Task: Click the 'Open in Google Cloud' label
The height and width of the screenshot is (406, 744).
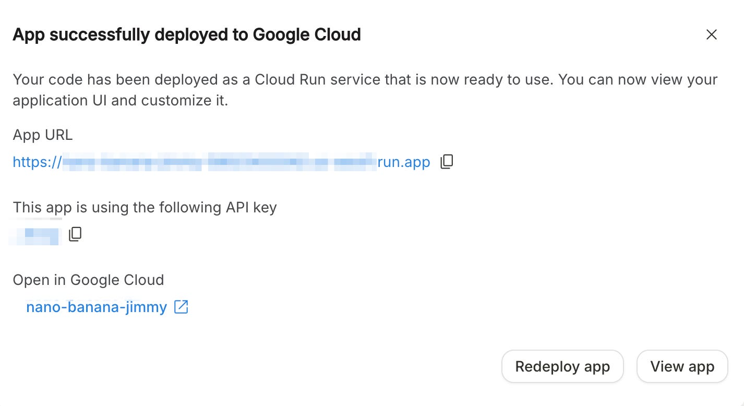Action: pyautogui.click(x=88, y=280)
